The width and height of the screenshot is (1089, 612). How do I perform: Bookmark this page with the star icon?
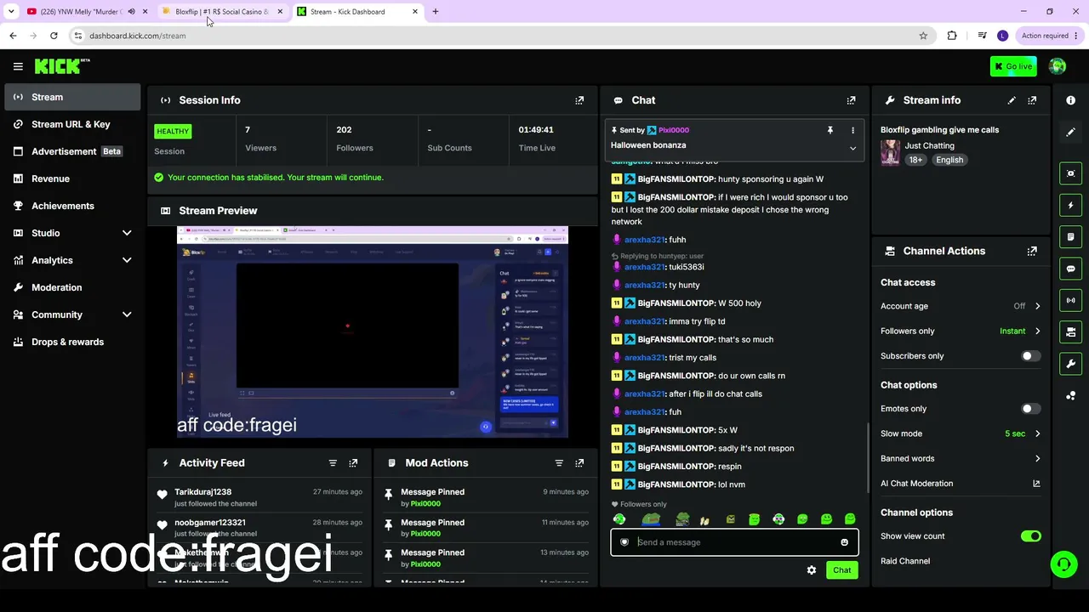923,36
